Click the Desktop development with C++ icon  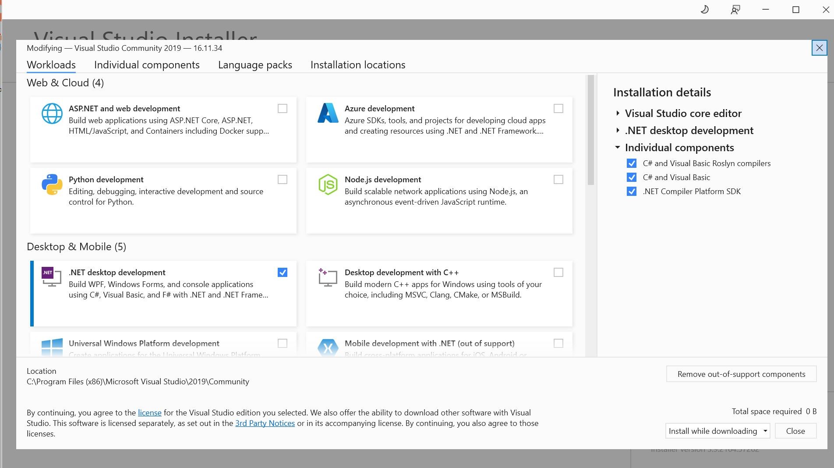pos(328,277)
